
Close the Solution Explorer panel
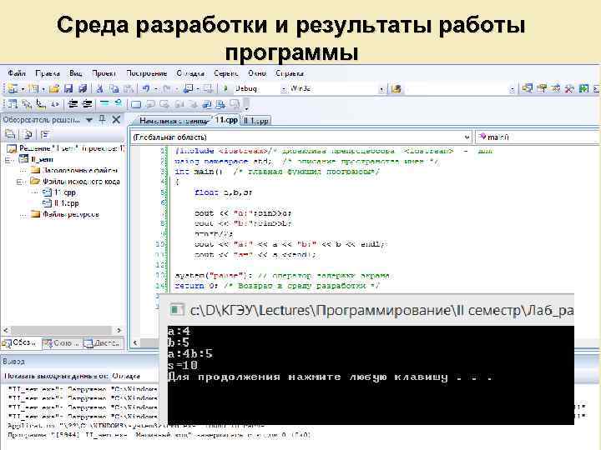click(116, 120)
